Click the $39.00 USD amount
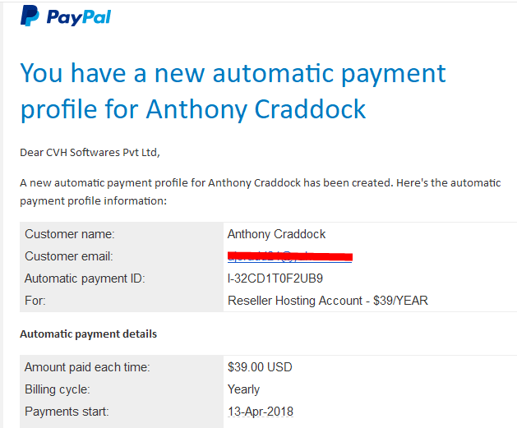The height and width of the screenshot is (428, 517). click(260, 367)
